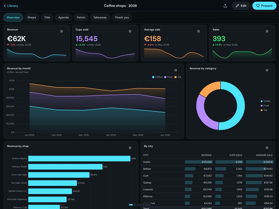Click the Galway city cell

point(147,183)
